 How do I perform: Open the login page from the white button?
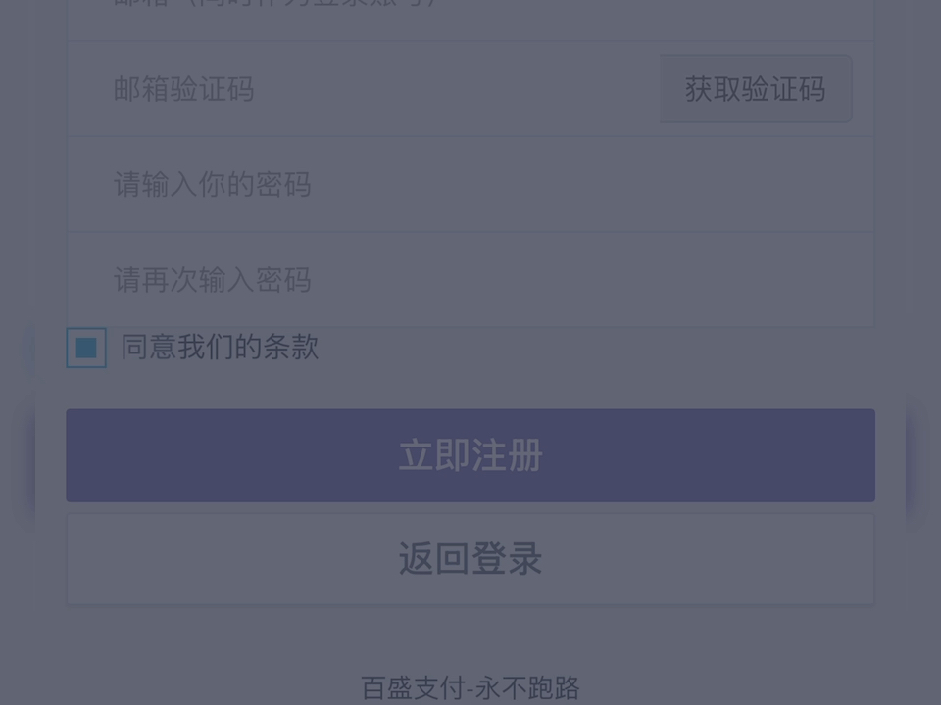point(470,559)
